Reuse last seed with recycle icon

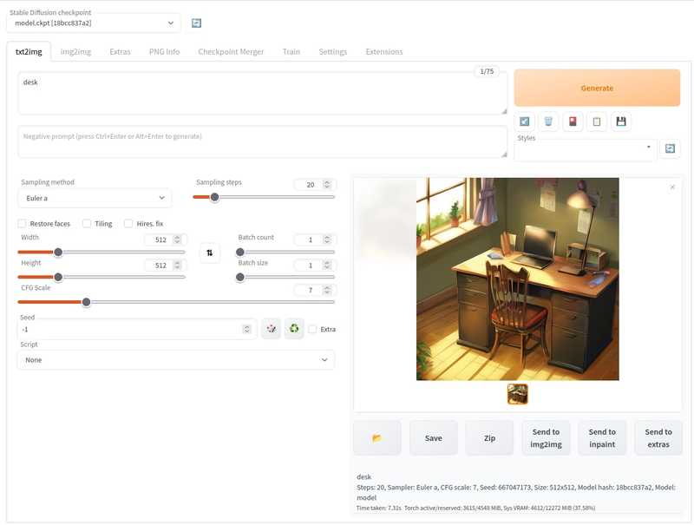point(294,329)
